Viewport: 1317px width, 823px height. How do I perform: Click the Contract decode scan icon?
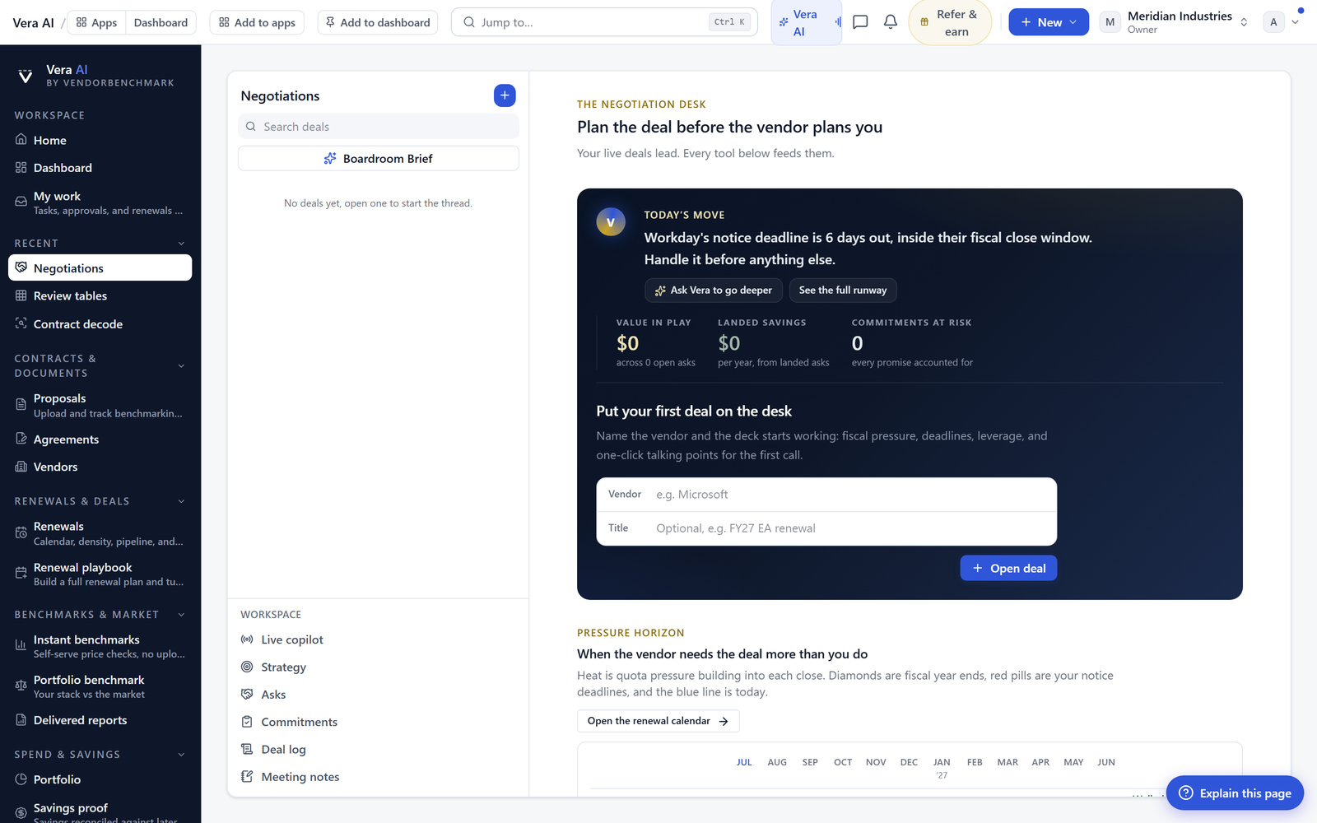point(21,323)
